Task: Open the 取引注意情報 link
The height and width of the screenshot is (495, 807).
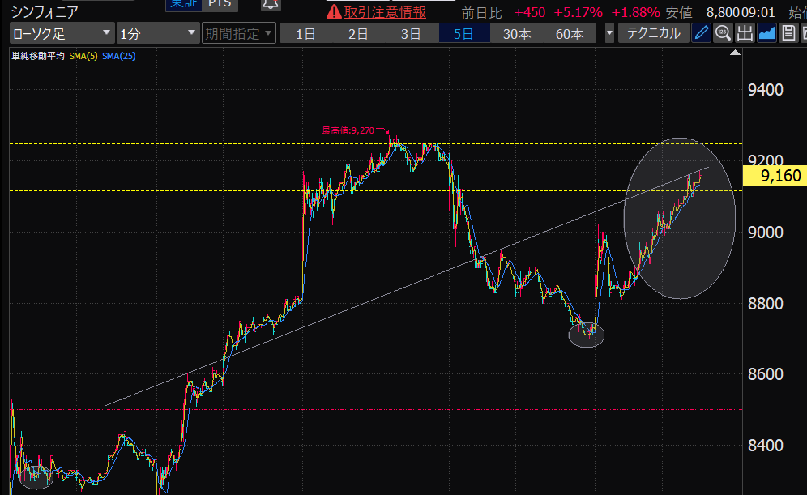Action: click(385, 12)
